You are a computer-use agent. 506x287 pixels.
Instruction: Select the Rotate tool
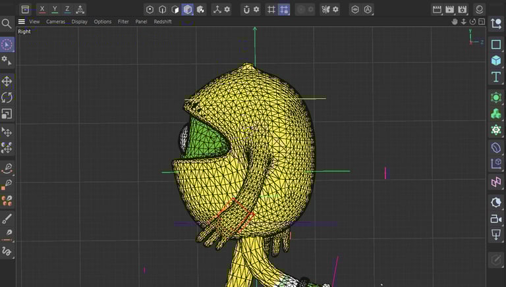pyautogui.click(x=7, y=97)
